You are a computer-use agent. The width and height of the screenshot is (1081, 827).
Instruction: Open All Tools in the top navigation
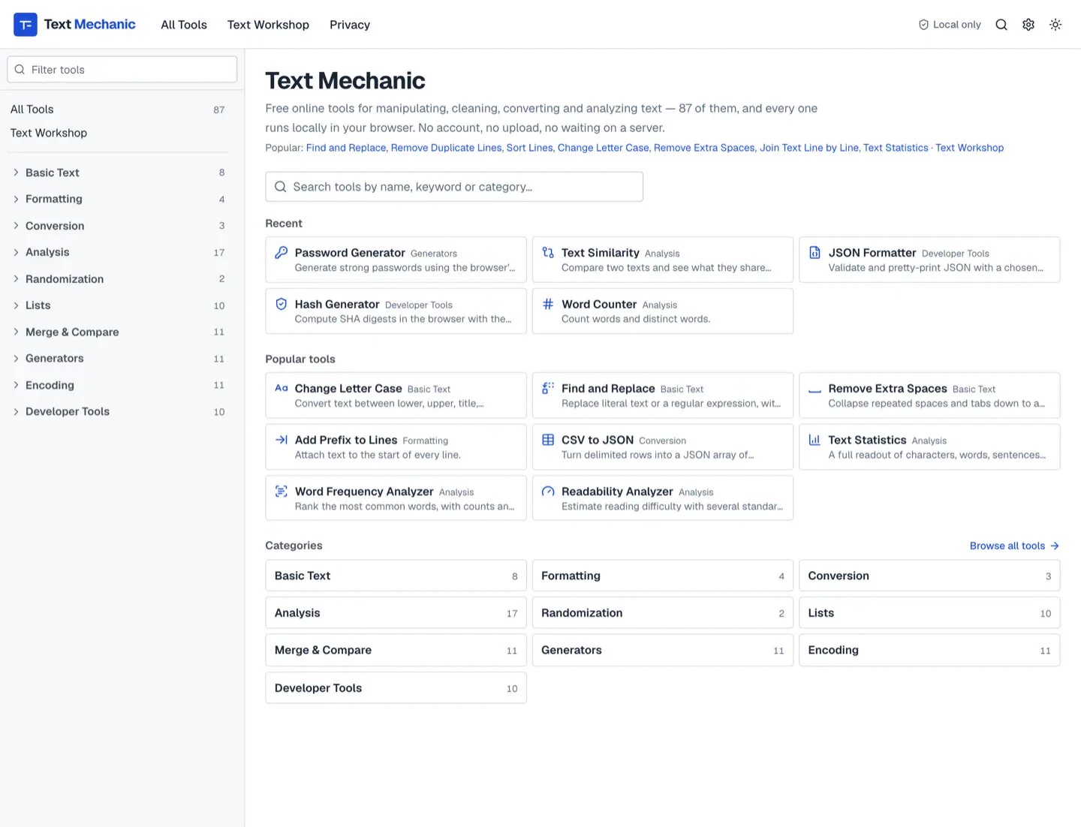point(184,25)
